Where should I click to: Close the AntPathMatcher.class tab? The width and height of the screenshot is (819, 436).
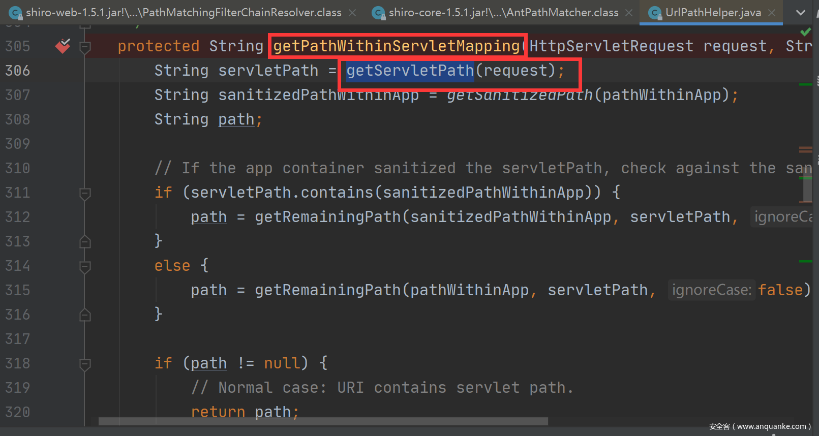(x=629, y=13)
